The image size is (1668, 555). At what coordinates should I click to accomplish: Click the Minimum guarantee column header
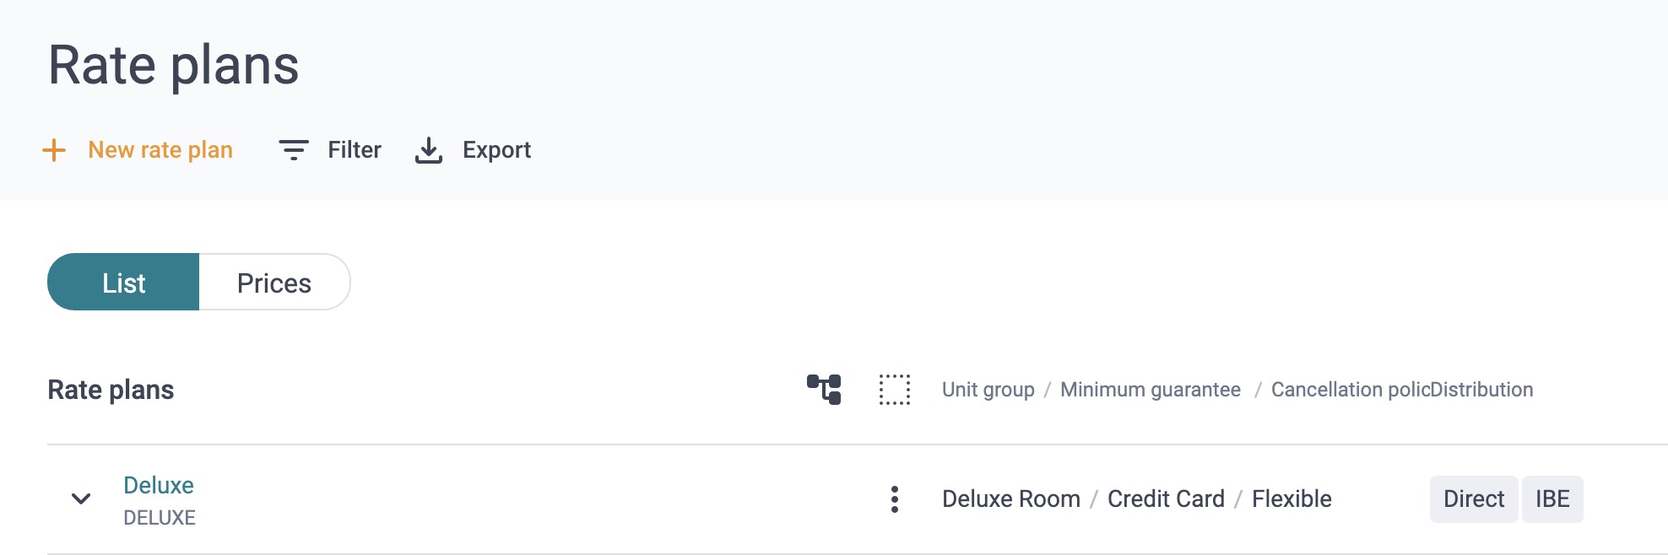click(x=1151, y=390)
